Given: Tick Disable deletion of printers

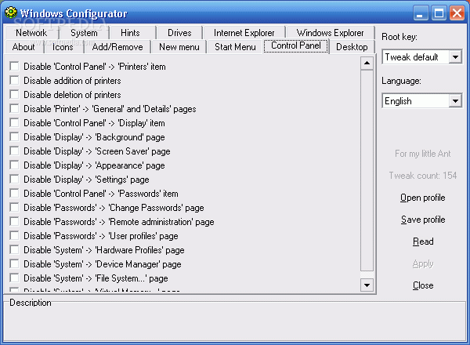Looking at the screenshot, I should click(x=14, y=95).
